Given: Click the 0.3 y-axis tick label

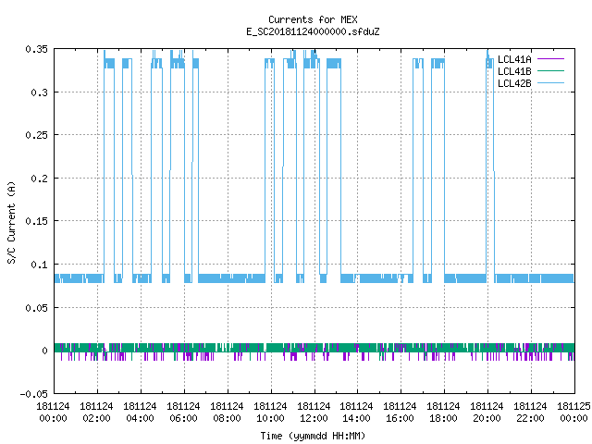Looking at the screenshot, I should [x=39, y=92].
